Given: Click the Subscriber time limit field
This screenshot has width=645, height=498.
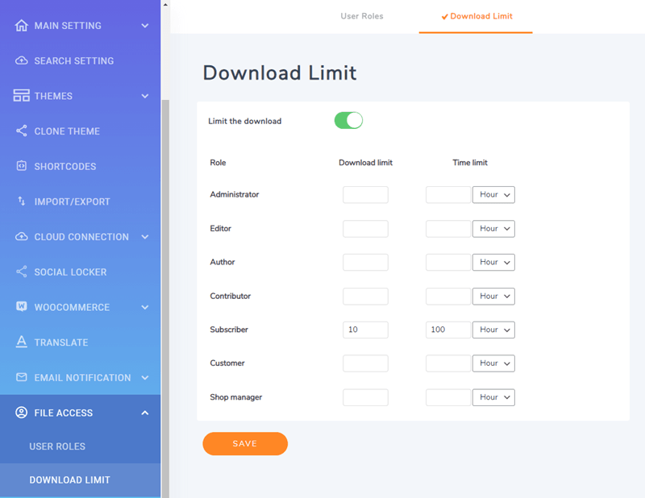Looking at the screenshot, I should [447, 330].
